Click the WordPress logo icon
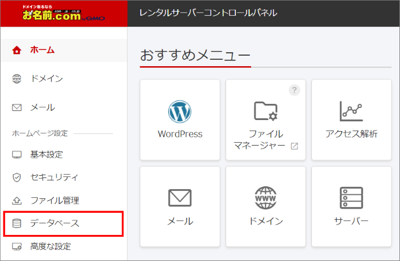Viewport: 400px width, 261px height. 180,111
